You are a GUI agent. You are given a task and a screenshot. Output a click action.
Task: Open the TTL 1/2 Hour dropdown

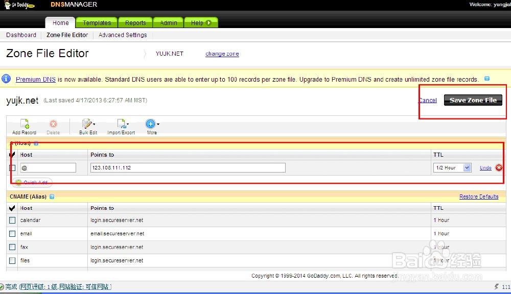pyautogui.click(x=452, y=168)
